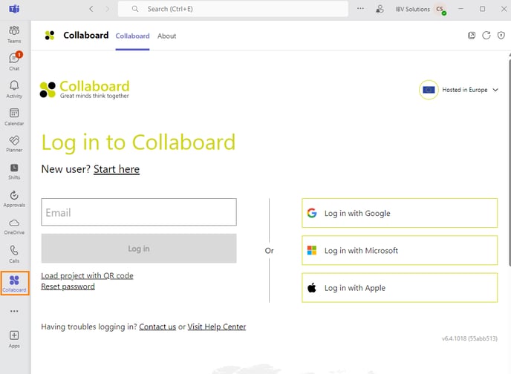This screenshot has width=511, height=374.
Task: Open the Calendar app
Action: 14,117
